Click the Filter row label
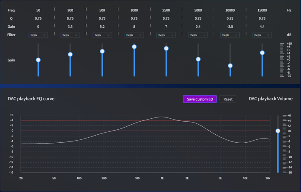This screenshot has height=192, width=301. pyautogui.click(x=11, y=35)
